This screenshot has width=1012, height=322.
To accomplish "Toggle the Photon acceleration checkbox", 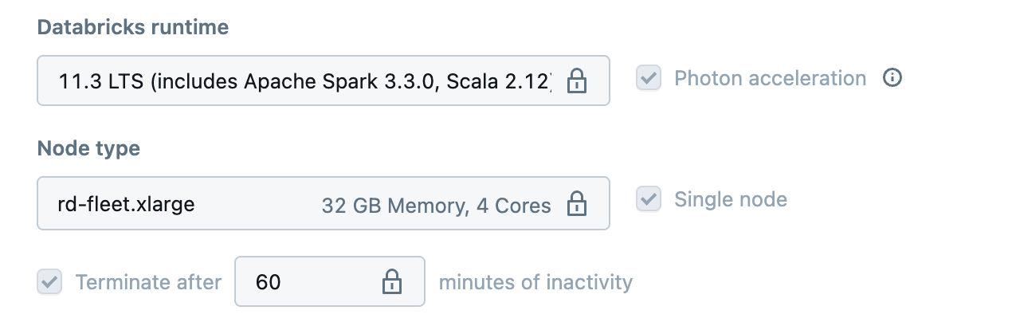I will (649, 78).
